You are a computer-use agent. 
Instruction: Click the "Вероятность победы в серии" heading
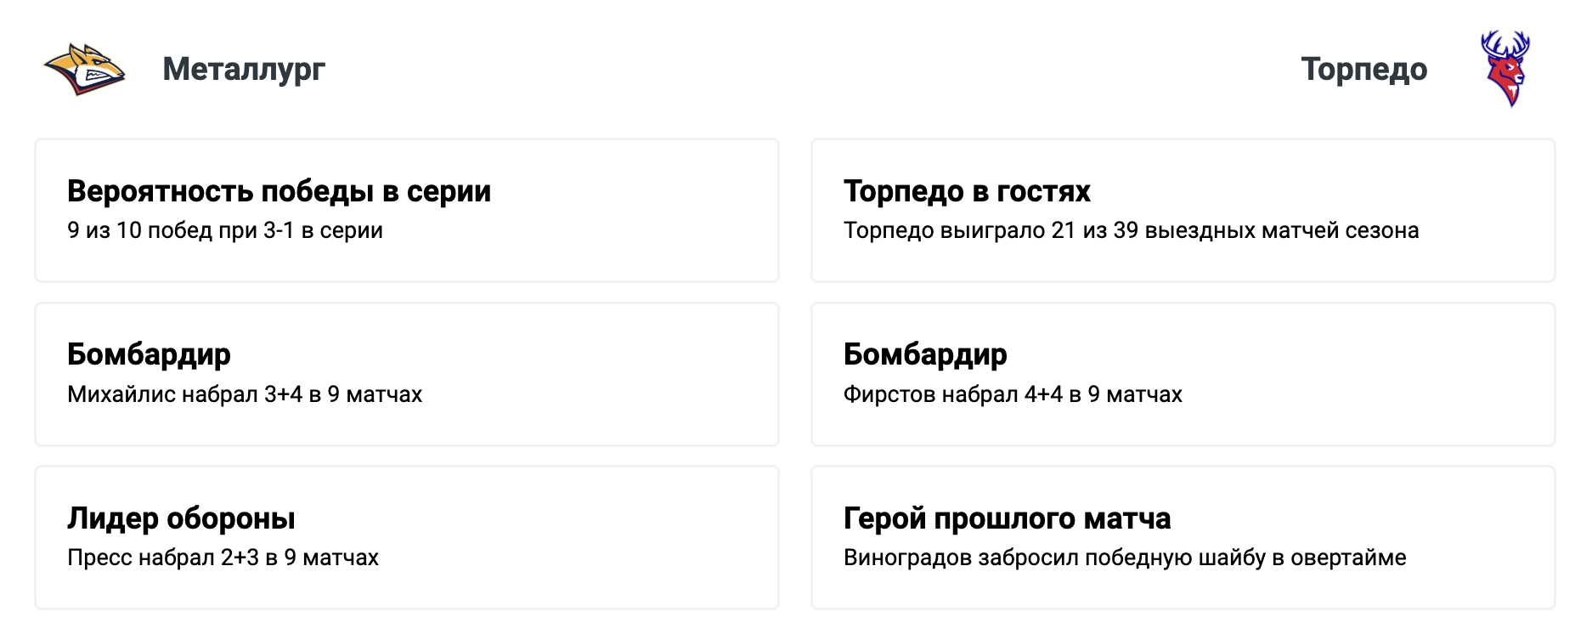tap(279, 191)
